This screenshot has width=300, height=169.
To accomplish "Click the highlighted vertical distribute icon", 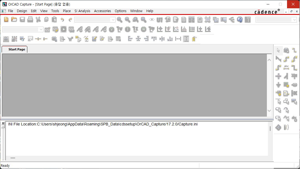I will (x=186, y=39).
